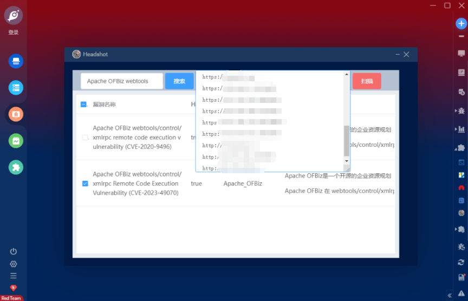The height and width of the screenshot is (301, 468).
Task: Uncheck the CVE-2023-49070 row checkbox
Action: point(85,184)
